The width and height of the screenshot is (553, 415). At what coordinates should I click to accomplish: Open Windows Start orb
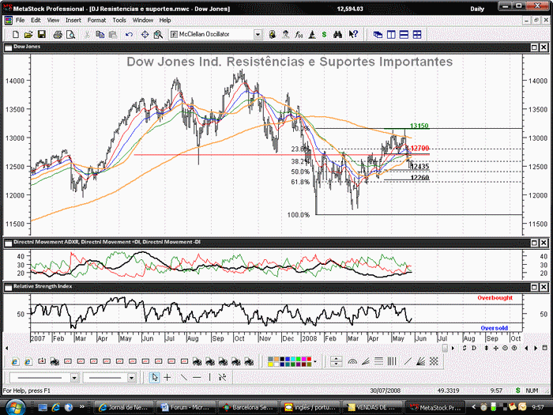click(x=15, y=407)
